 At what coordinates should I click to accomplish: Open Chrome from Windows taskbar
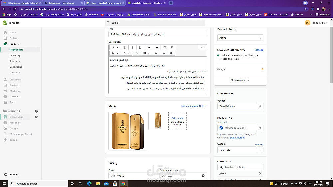click(123, 184)
